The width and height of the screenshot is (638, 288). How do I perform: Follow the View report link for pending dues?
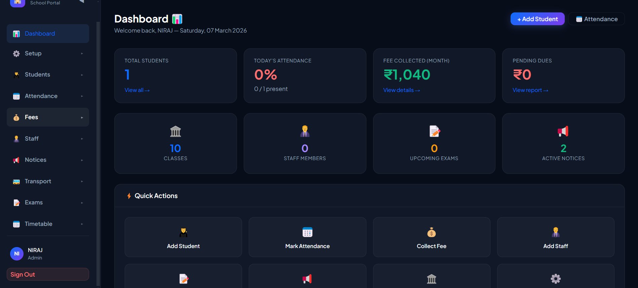click(x=530, y=90)
